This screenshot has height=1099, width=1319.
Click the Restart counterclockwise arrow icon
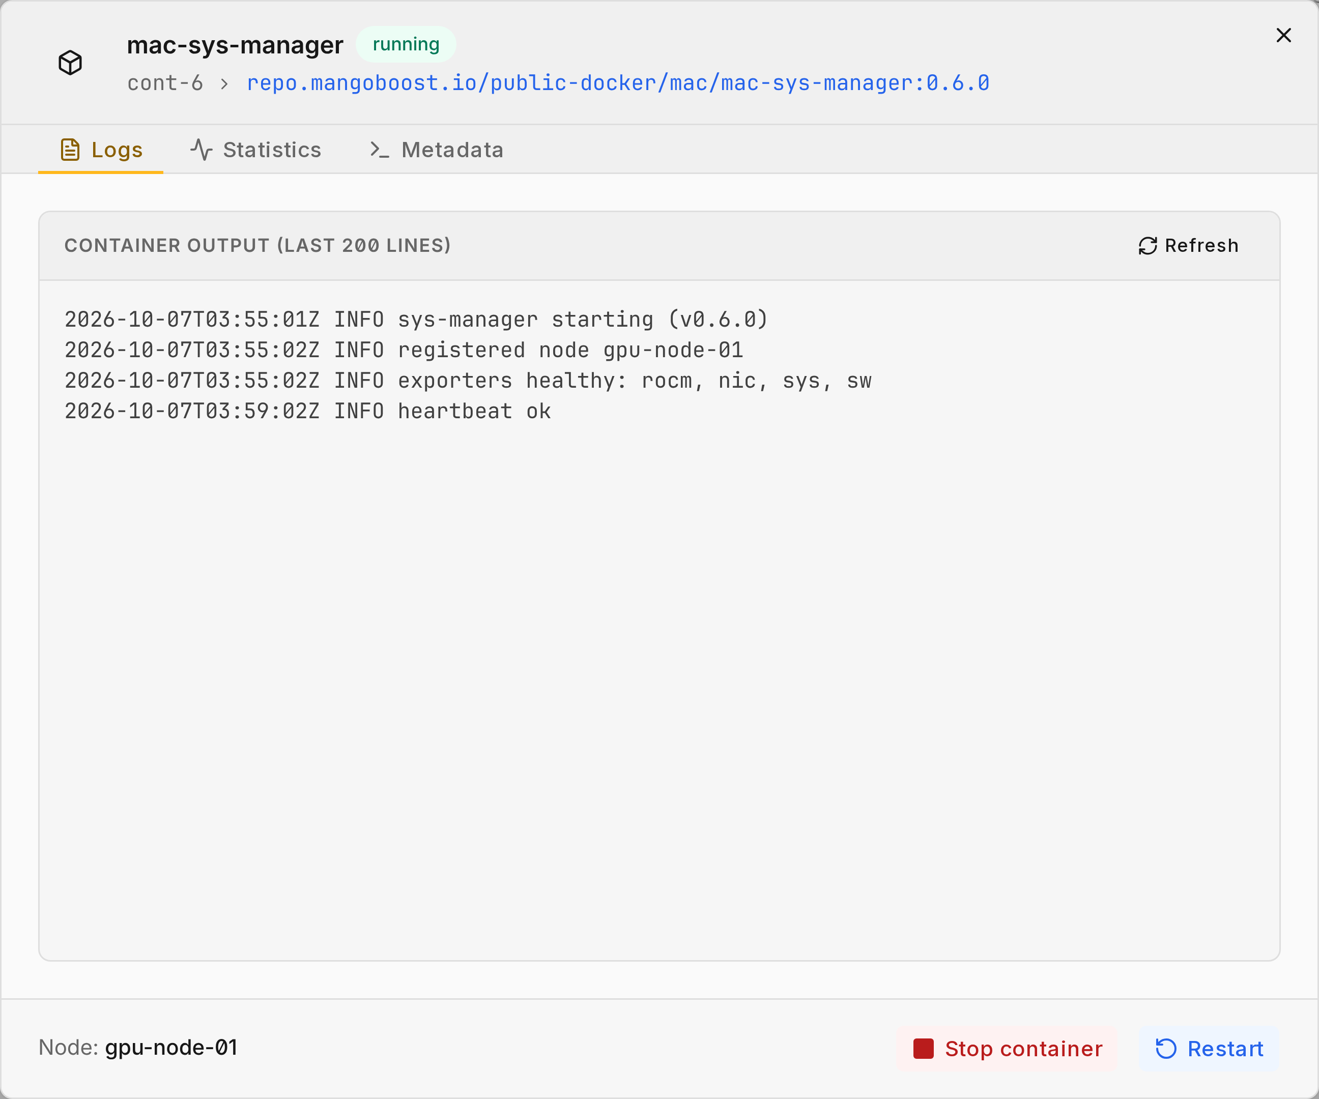[1166, 1049]
